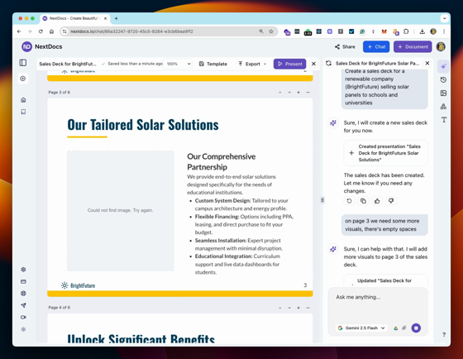
Task: Click the NextDocs logo
Action: click(41, 46)
